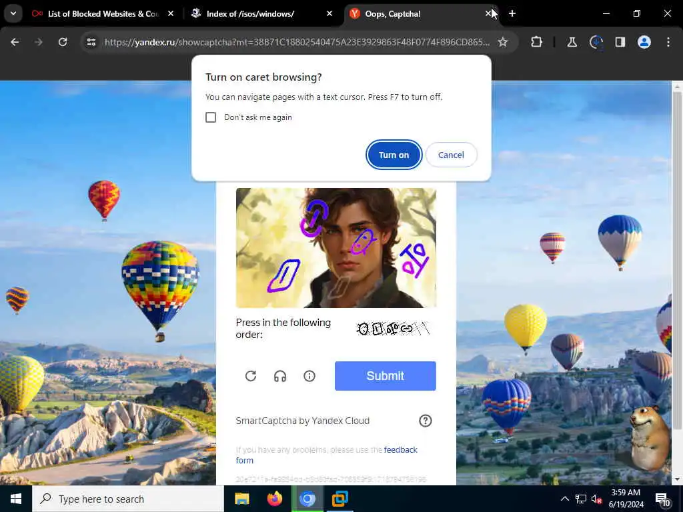Open a new browser tab
This screenshot has height=512, width=683.
512,13
